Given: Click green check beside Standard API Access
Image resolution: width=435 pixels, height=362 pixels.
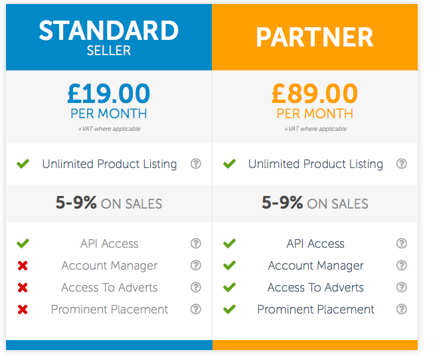Looking at the screenshot, I should point(23,243).
